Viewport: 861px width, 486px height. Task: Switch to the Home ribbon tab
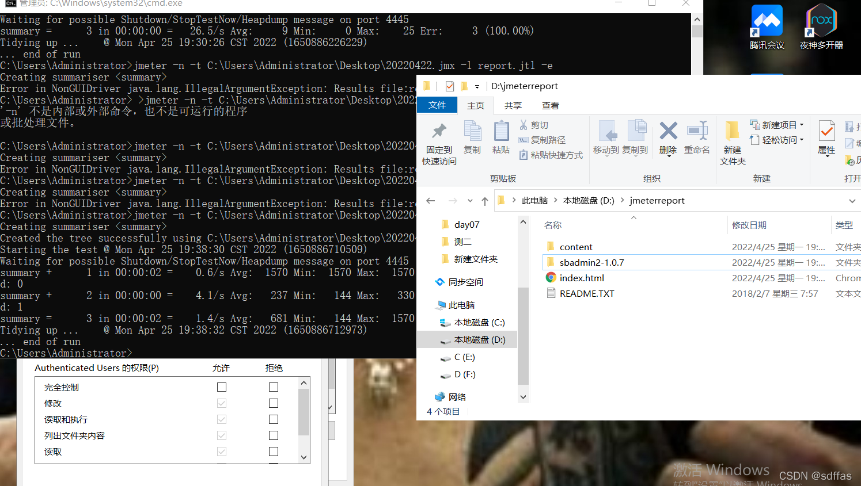pos(476,105)
